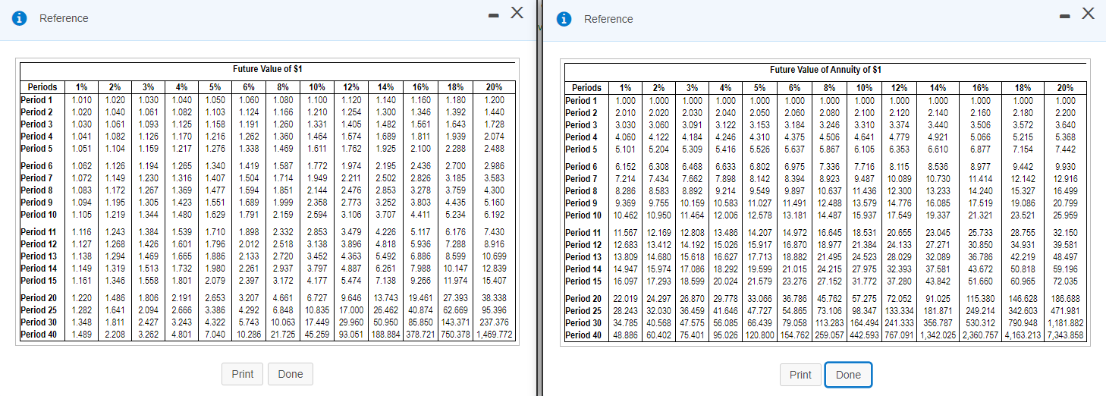Screen dimensions: 1106x396
Task: Select the Period 20 row label in Future Value of $1 table
Action: (x=39, y=298)
